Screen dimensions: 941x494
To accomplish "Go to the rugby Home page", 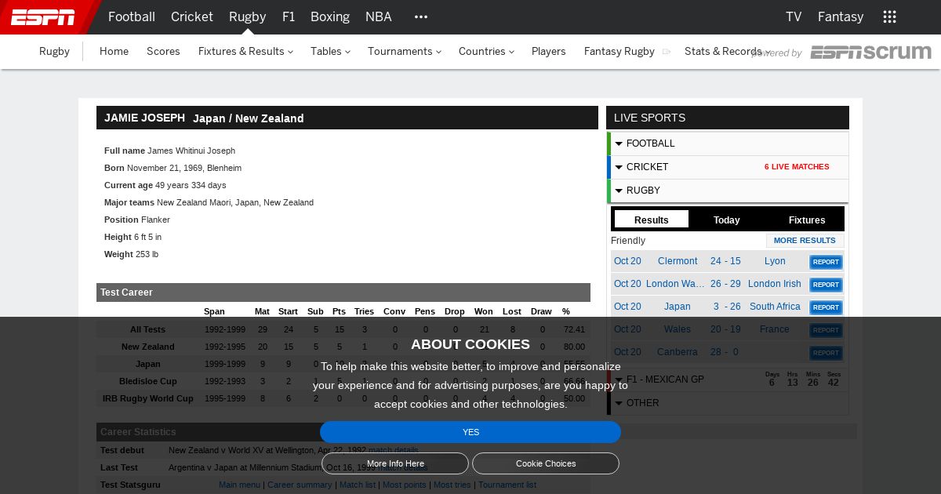I will click(114, 51).
